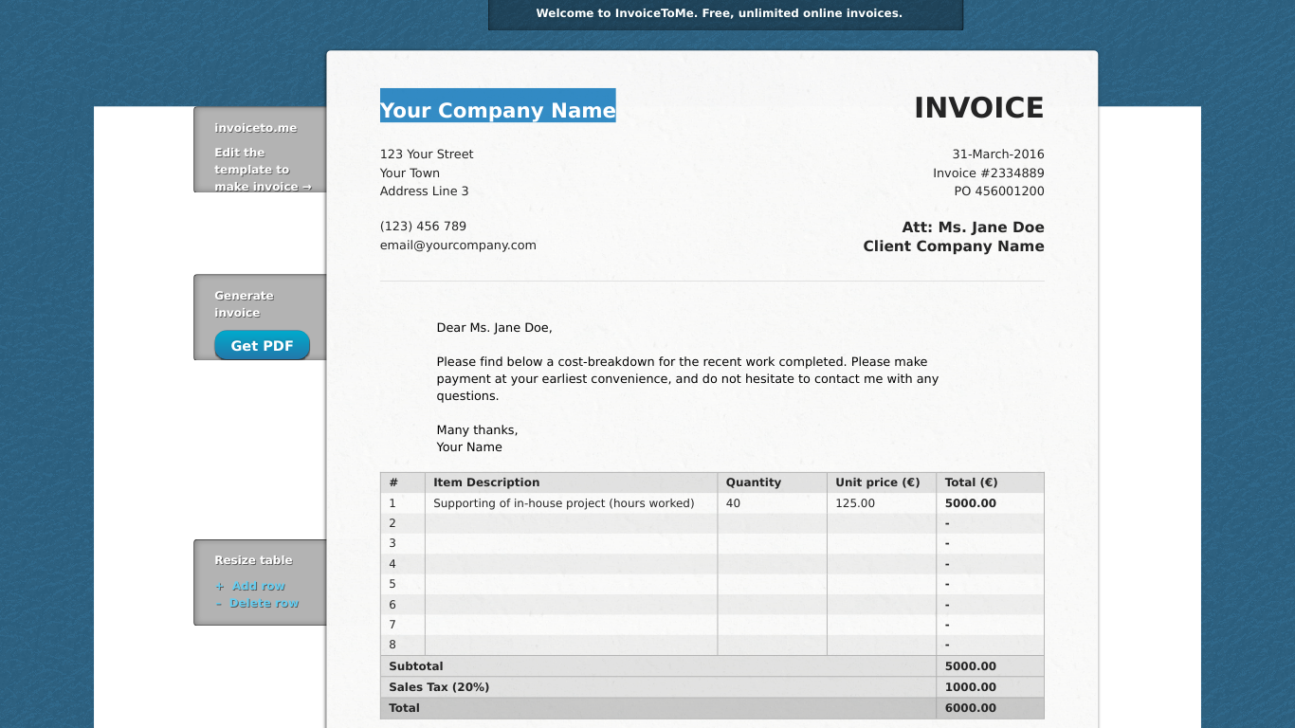Edit the unit price 125.00
1295x728 pixels.
click(x=881, y=503)
